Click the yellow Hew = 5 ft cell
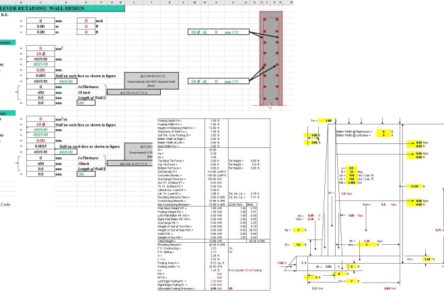 pos(367,245)
